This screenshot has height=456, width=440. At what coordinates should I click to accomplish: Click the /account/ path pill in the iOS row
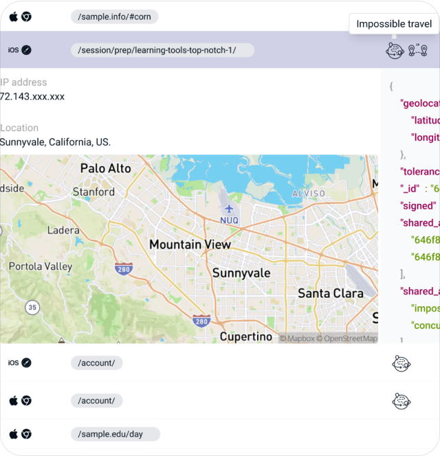pyautogui.click(x=96, y=363)
